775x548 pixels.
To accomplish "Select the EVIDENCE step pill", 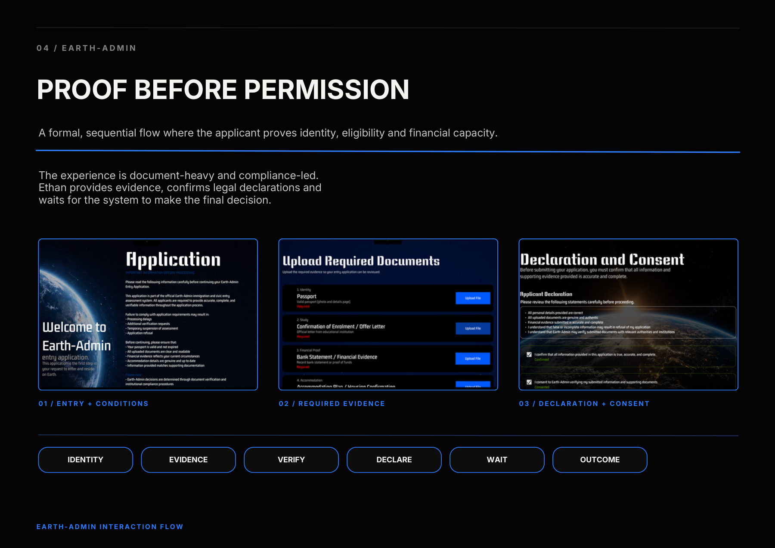I will [x=188, y=460].
